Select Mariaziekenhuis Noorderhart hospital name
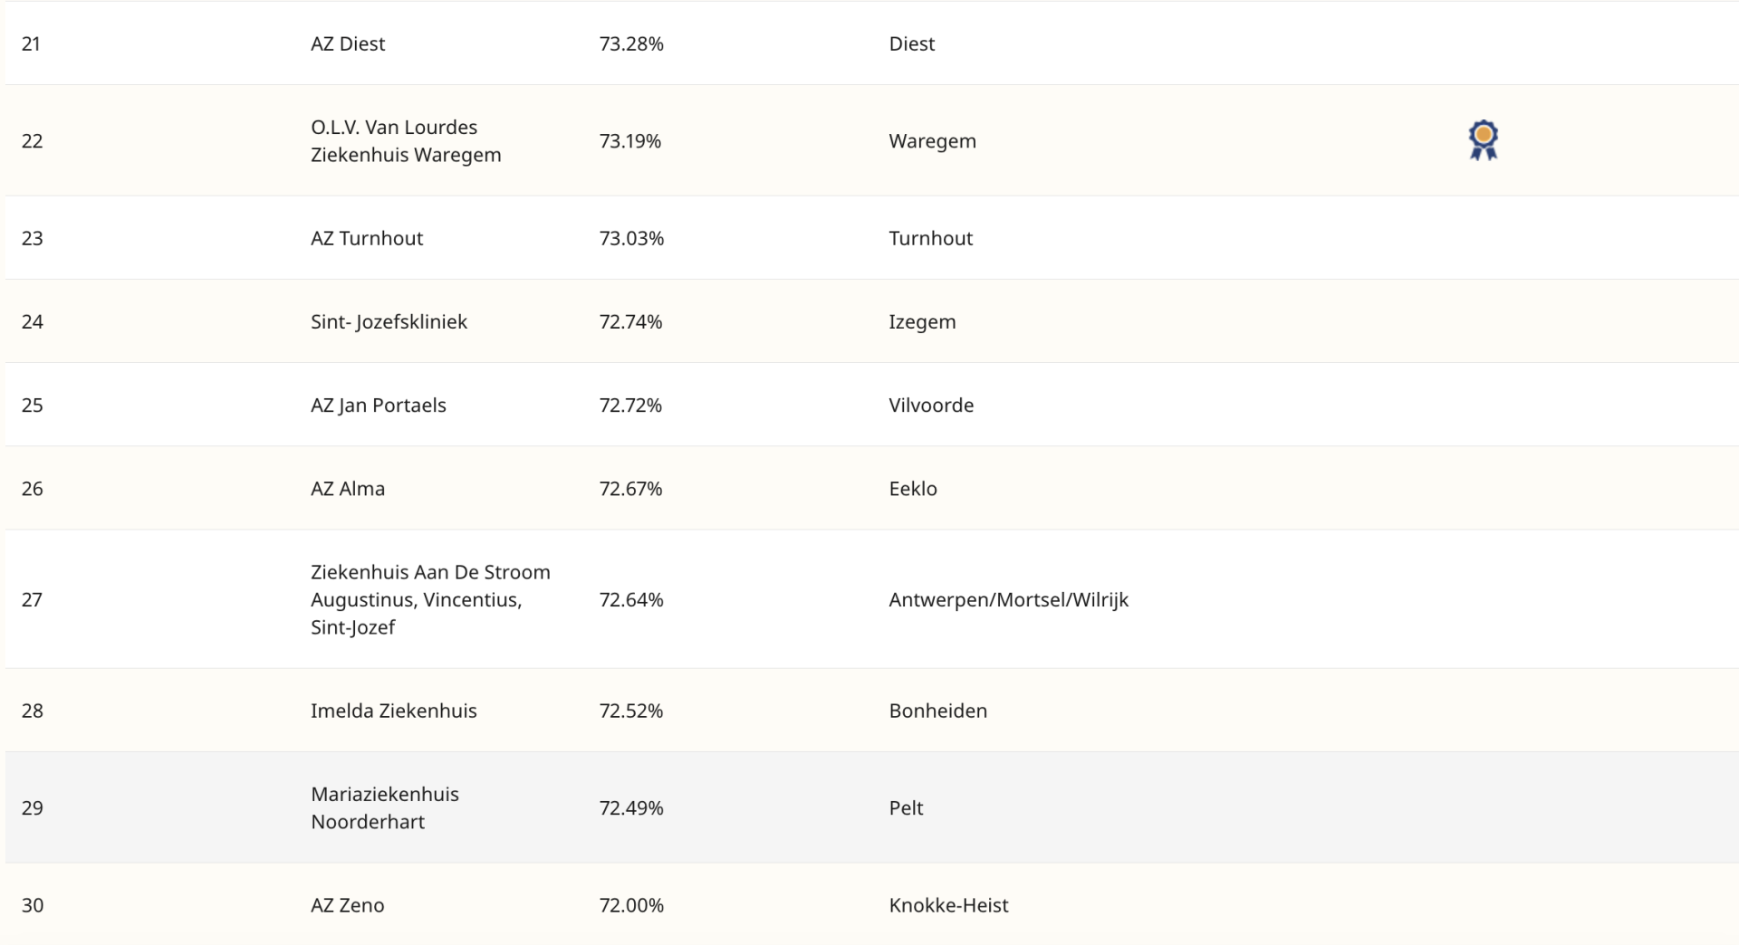The image size is (1739, 945). pyautogui.click(x=384, y=807)
